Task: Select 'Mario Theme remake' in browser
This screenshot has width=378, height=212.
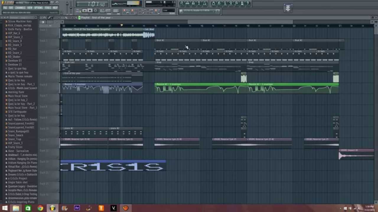Action: (x=20, y=76)
